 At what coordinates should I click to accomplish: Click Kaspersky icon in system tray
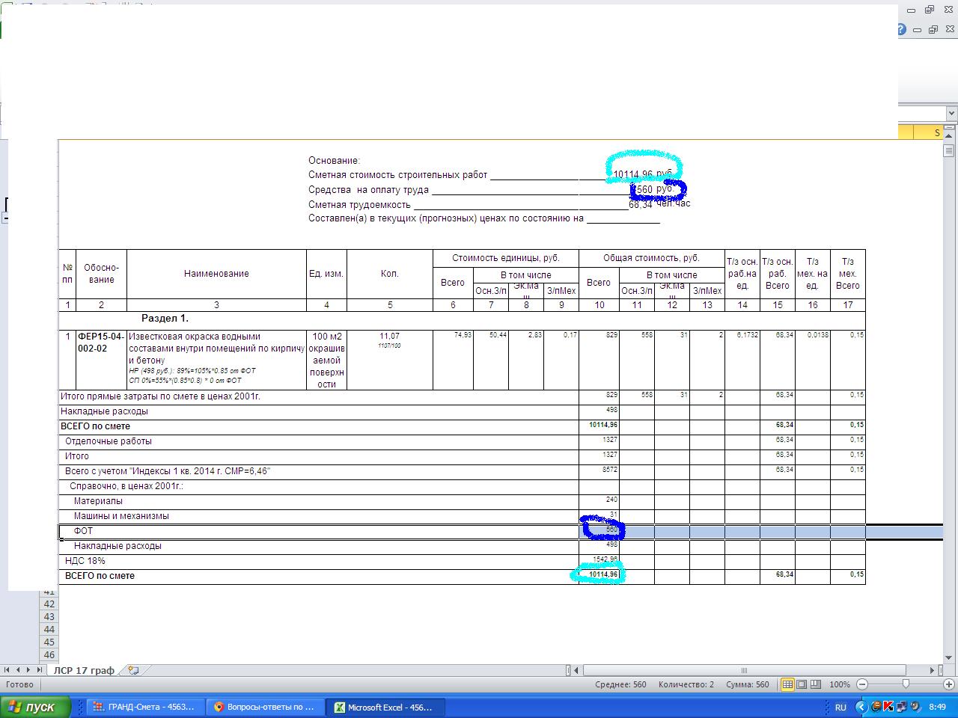coord(888,707)
